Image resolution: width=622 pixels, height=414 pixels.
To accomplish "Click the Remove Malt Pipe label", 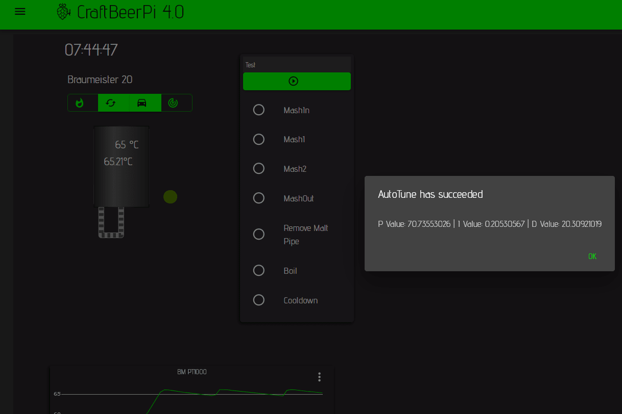I will point(306,235).
